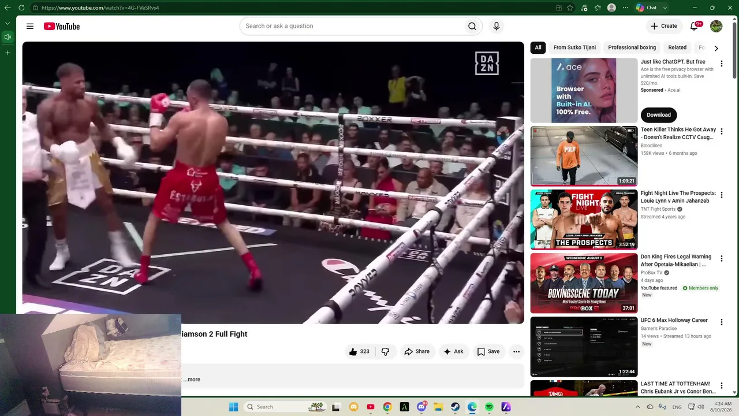Open the YouTube guide hamburger menu
The image size is (739, 416).
click(x=30, y=26)
